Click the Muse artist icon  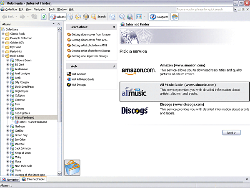click(12, 162)
